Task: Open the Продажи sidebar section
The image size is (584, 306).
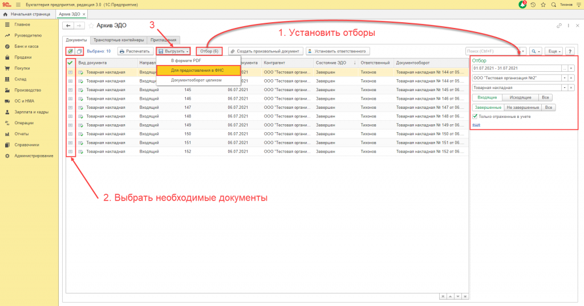Action: click(23, 58)
